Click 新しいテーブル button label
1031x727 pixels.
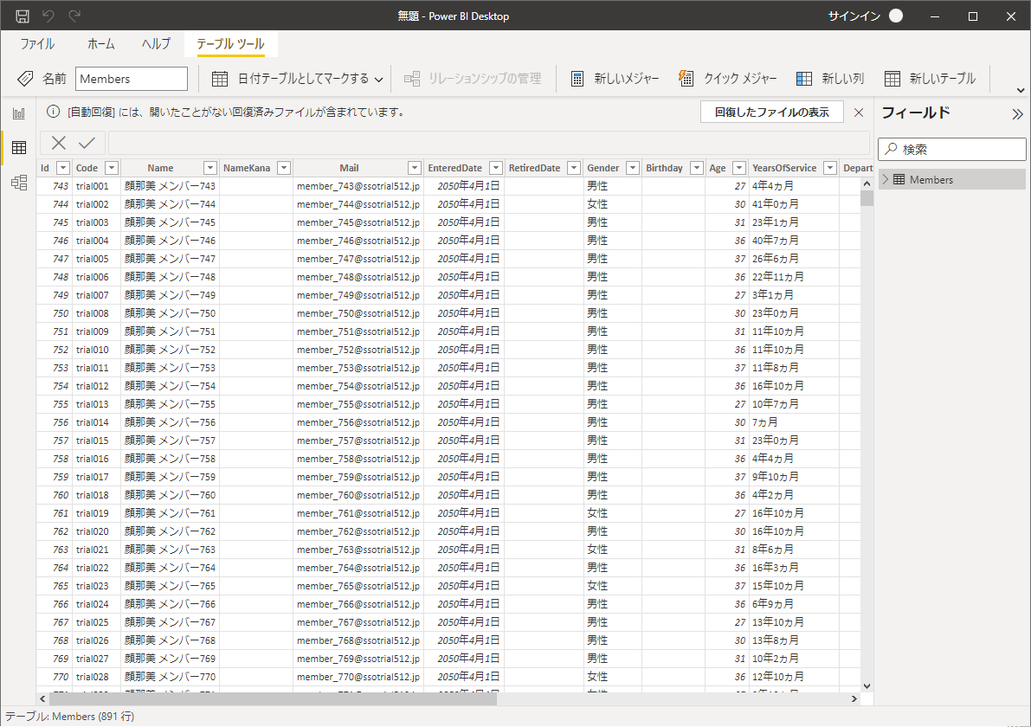(942, 79)
